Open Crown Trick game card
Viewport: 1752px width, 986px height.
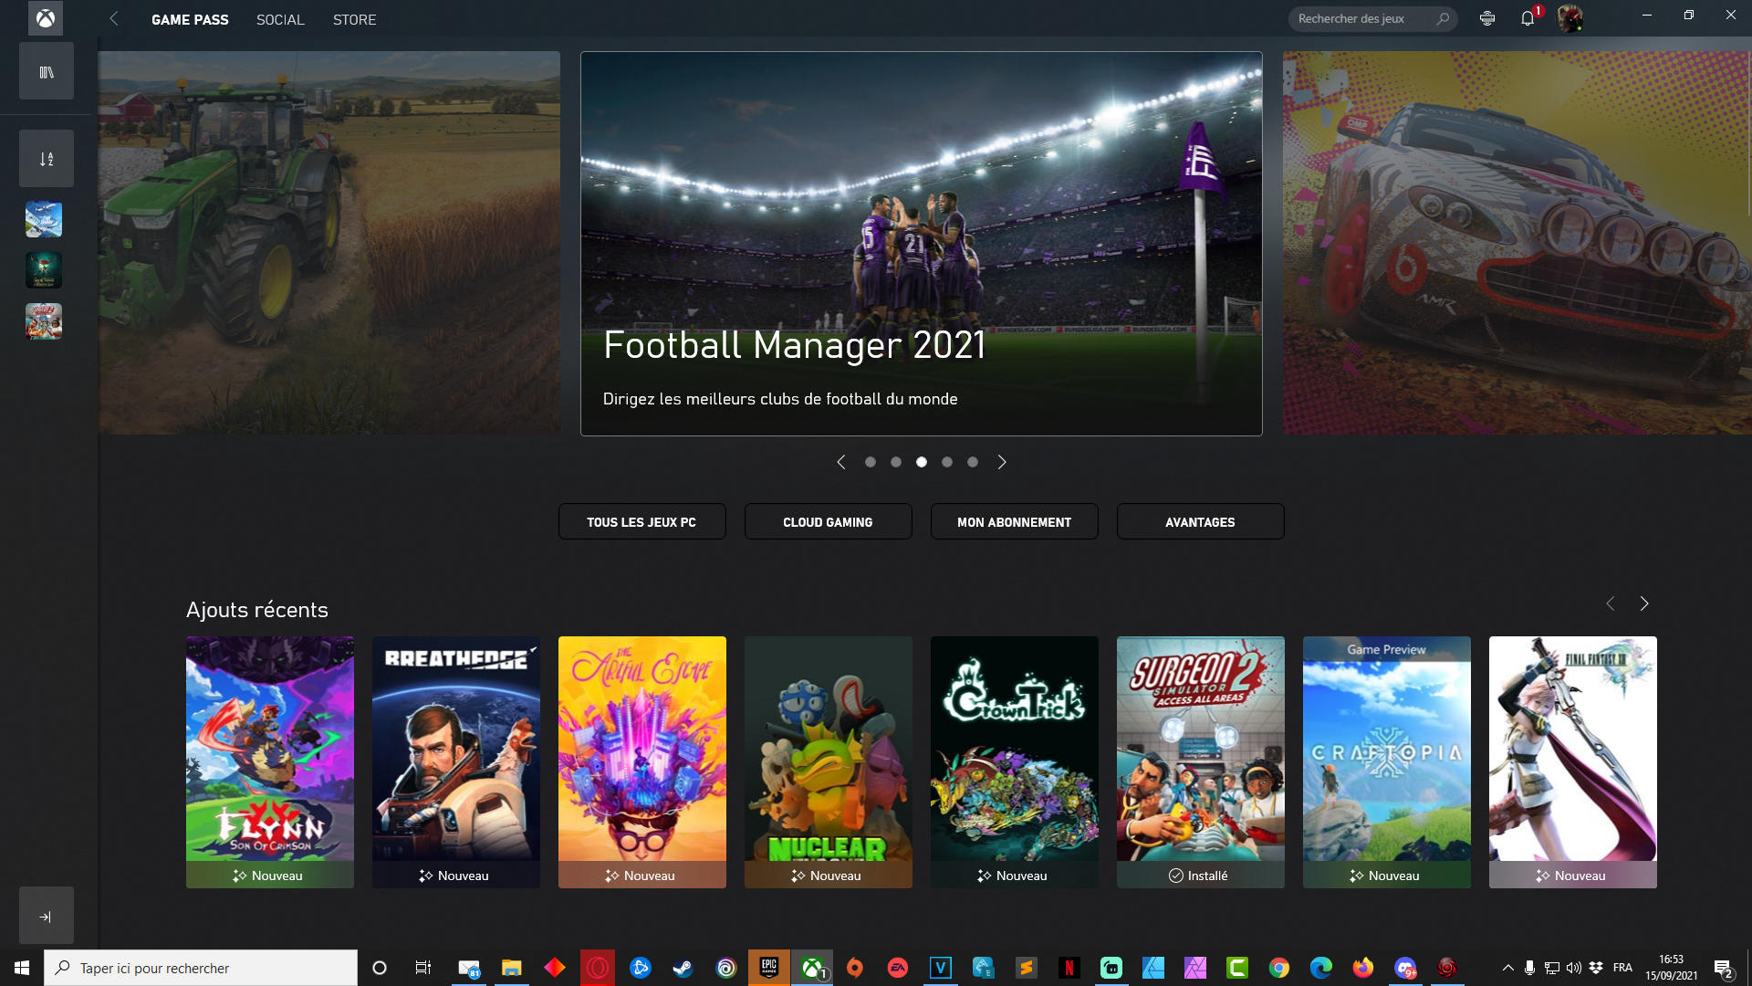click(x=1015, y=762)
